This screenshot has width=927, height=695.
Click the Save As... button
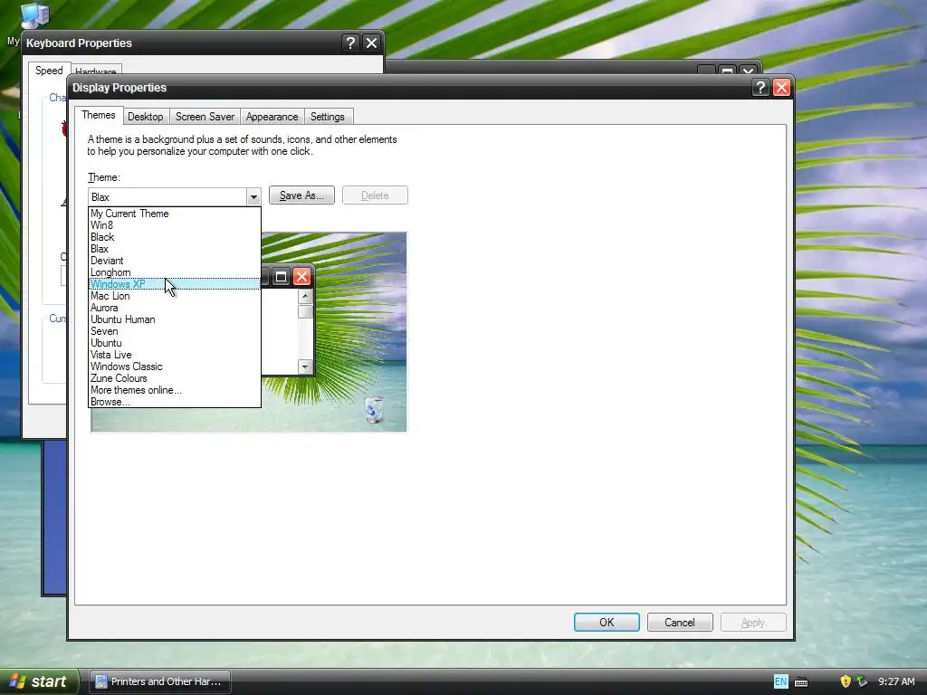tap(301, 195)
